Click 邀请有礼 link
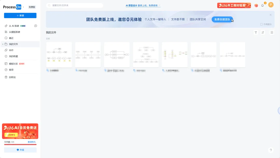The image size is (280, 158). click(32, 142)
